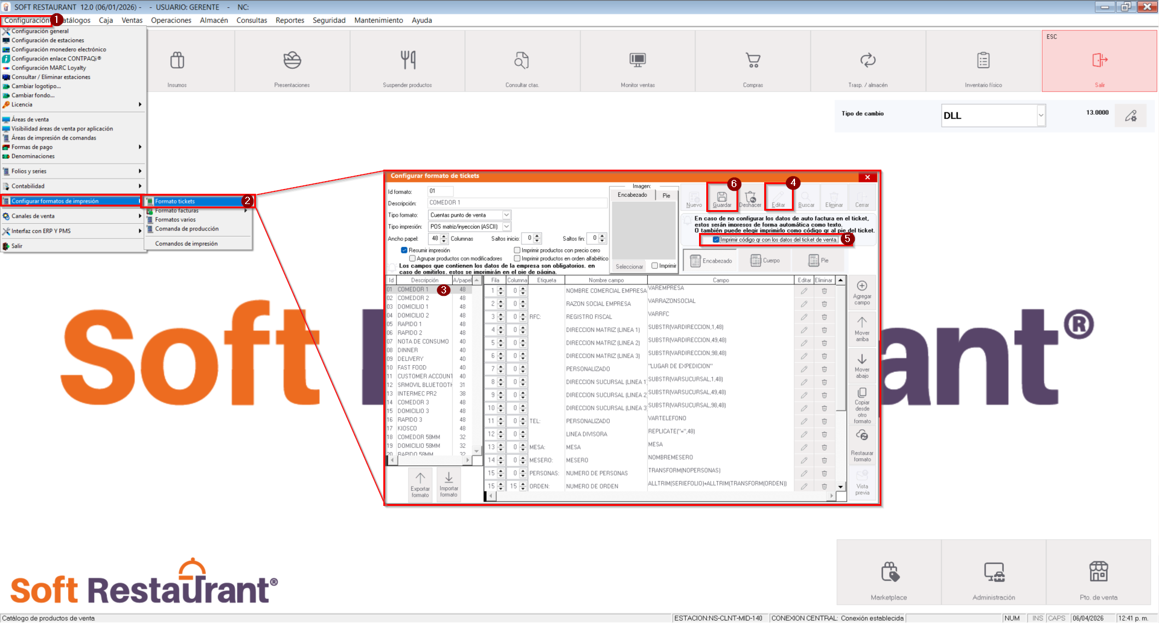Click the Restaurar formato icon
Image resolution: width=1159 pixels, height=623 pixels.
tap(862, 446)
